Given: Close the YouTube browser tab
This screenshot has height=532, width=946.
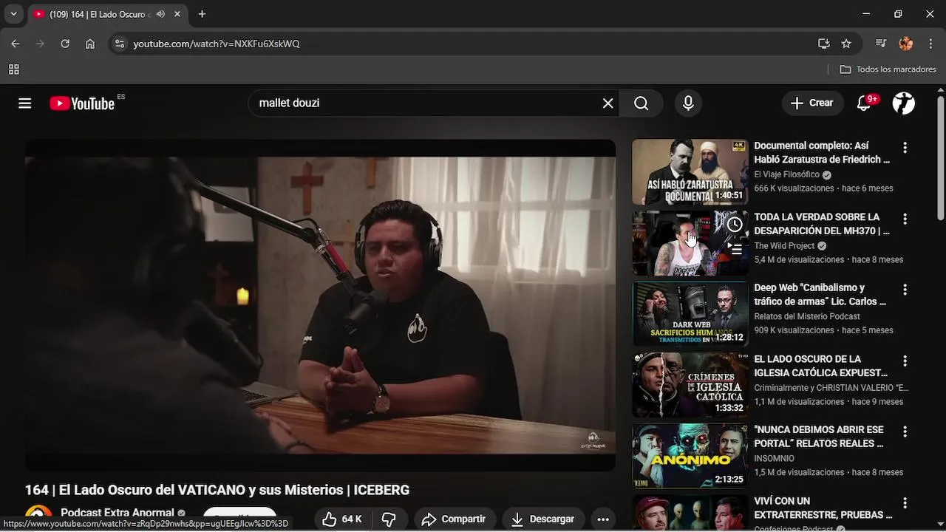Looking at the screenshot, I should (x=177, y=14).
